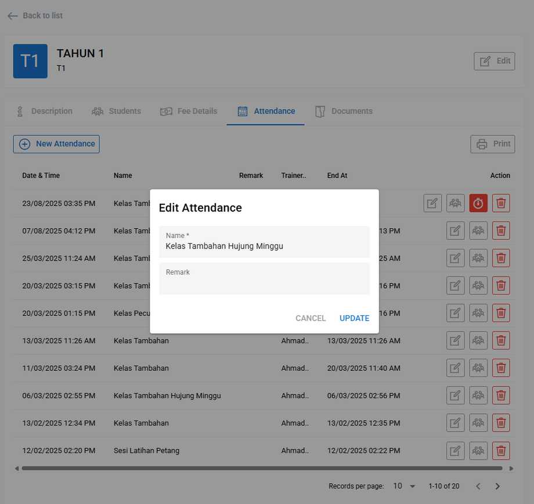Edit the 13/02/2025 Kelas Tambahan record
This screenshot has width=534, height=504.
click(455, 423)
